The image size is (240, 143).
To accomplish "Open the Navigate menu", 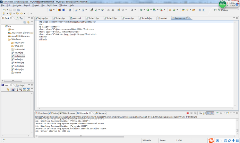I will tap(17, 5).
